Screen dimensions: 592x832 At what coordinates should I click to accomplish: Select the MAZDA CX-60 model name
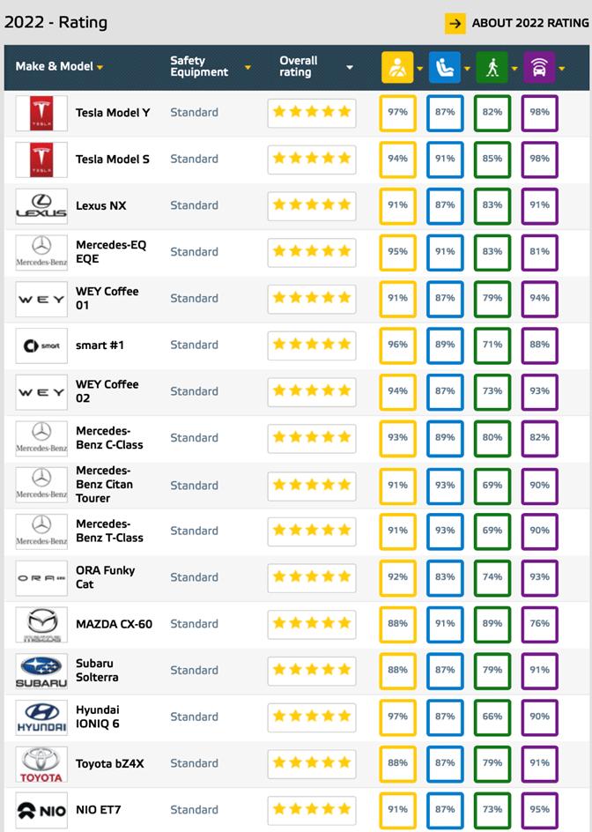[114, 624]
